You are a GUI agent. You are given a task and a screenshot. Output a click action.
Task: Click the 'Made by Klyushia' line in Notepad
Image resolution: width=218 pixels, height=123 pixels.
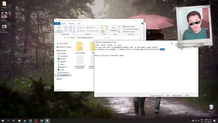[x=109, y=55]
